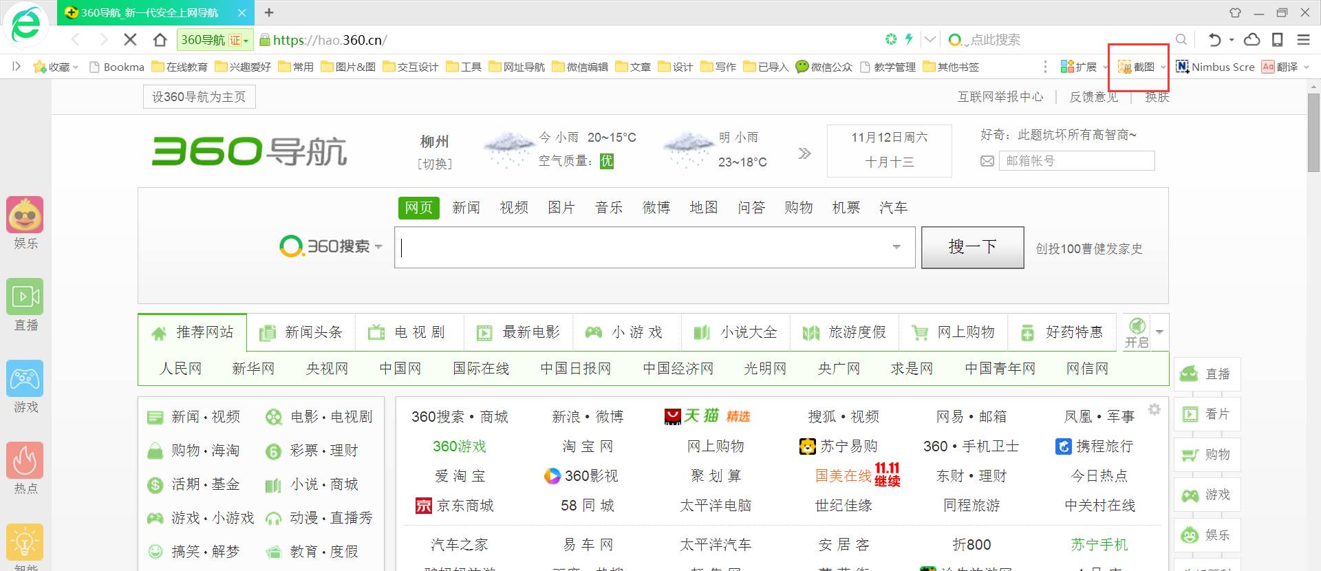Stop the page loading with the X button
Viewport: 1321px width, 571px height.
pyautogui.click(x=129, y=40)
